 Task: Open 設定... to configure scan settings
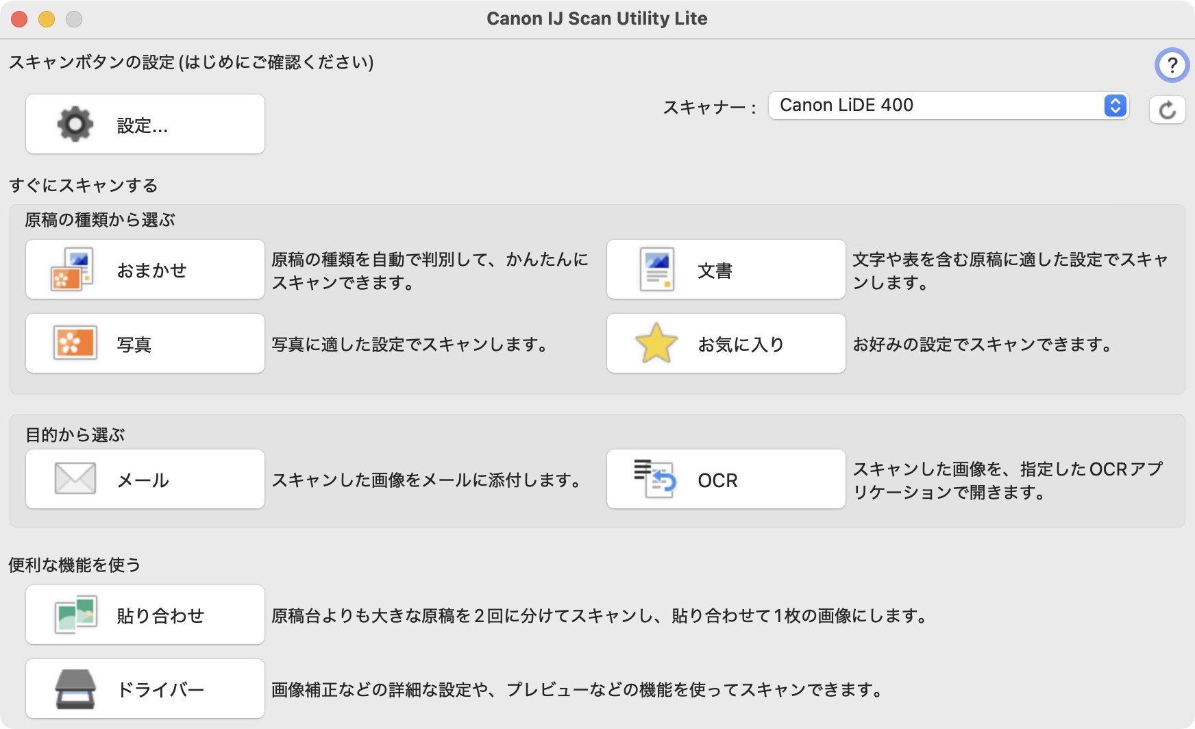[145, 124]
